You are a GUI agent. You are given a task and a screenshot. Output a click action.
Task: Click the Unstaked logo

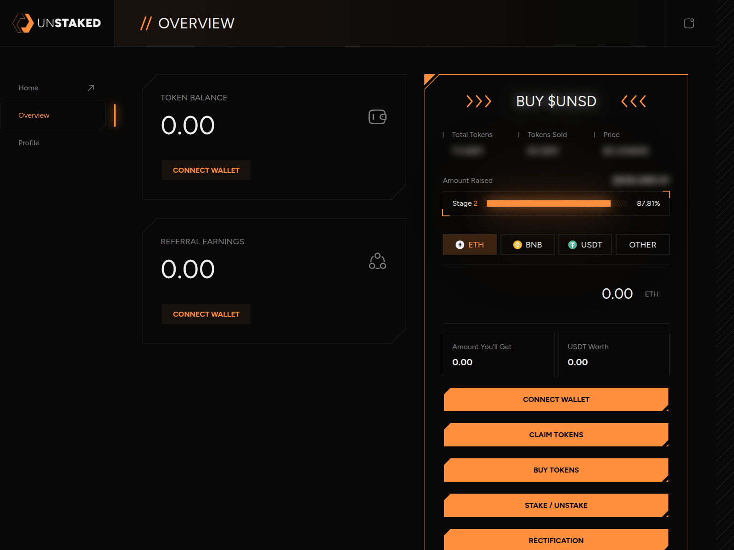tap(56, 23)
